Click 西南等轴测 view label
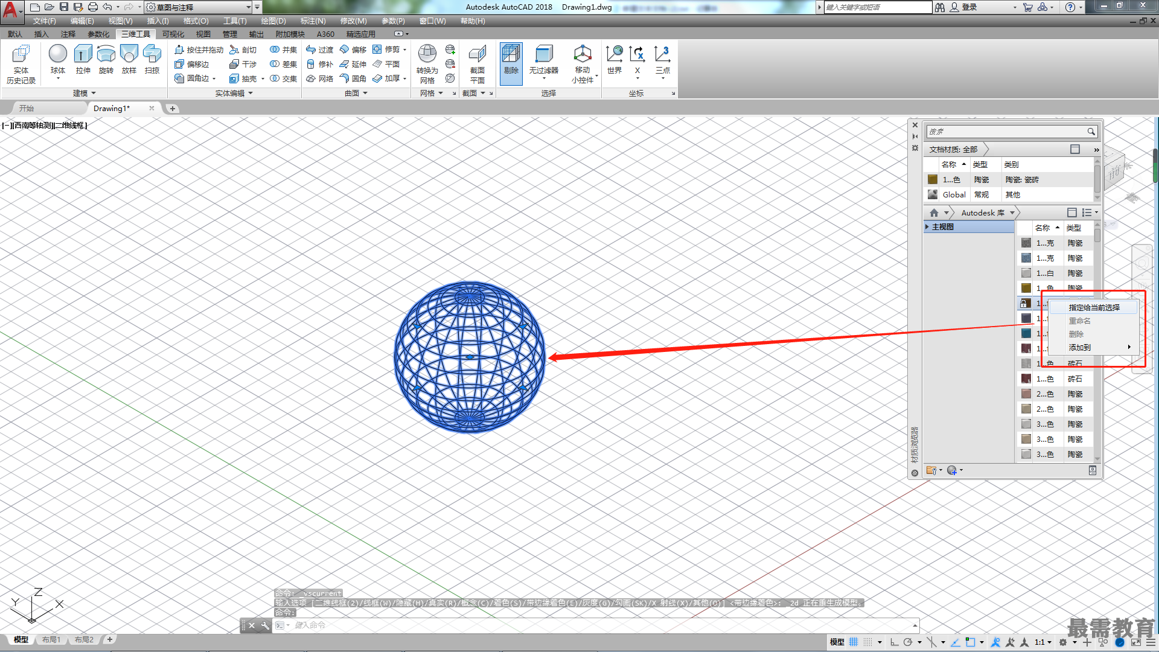This screenshot has width=1159, height=652. 33,126
